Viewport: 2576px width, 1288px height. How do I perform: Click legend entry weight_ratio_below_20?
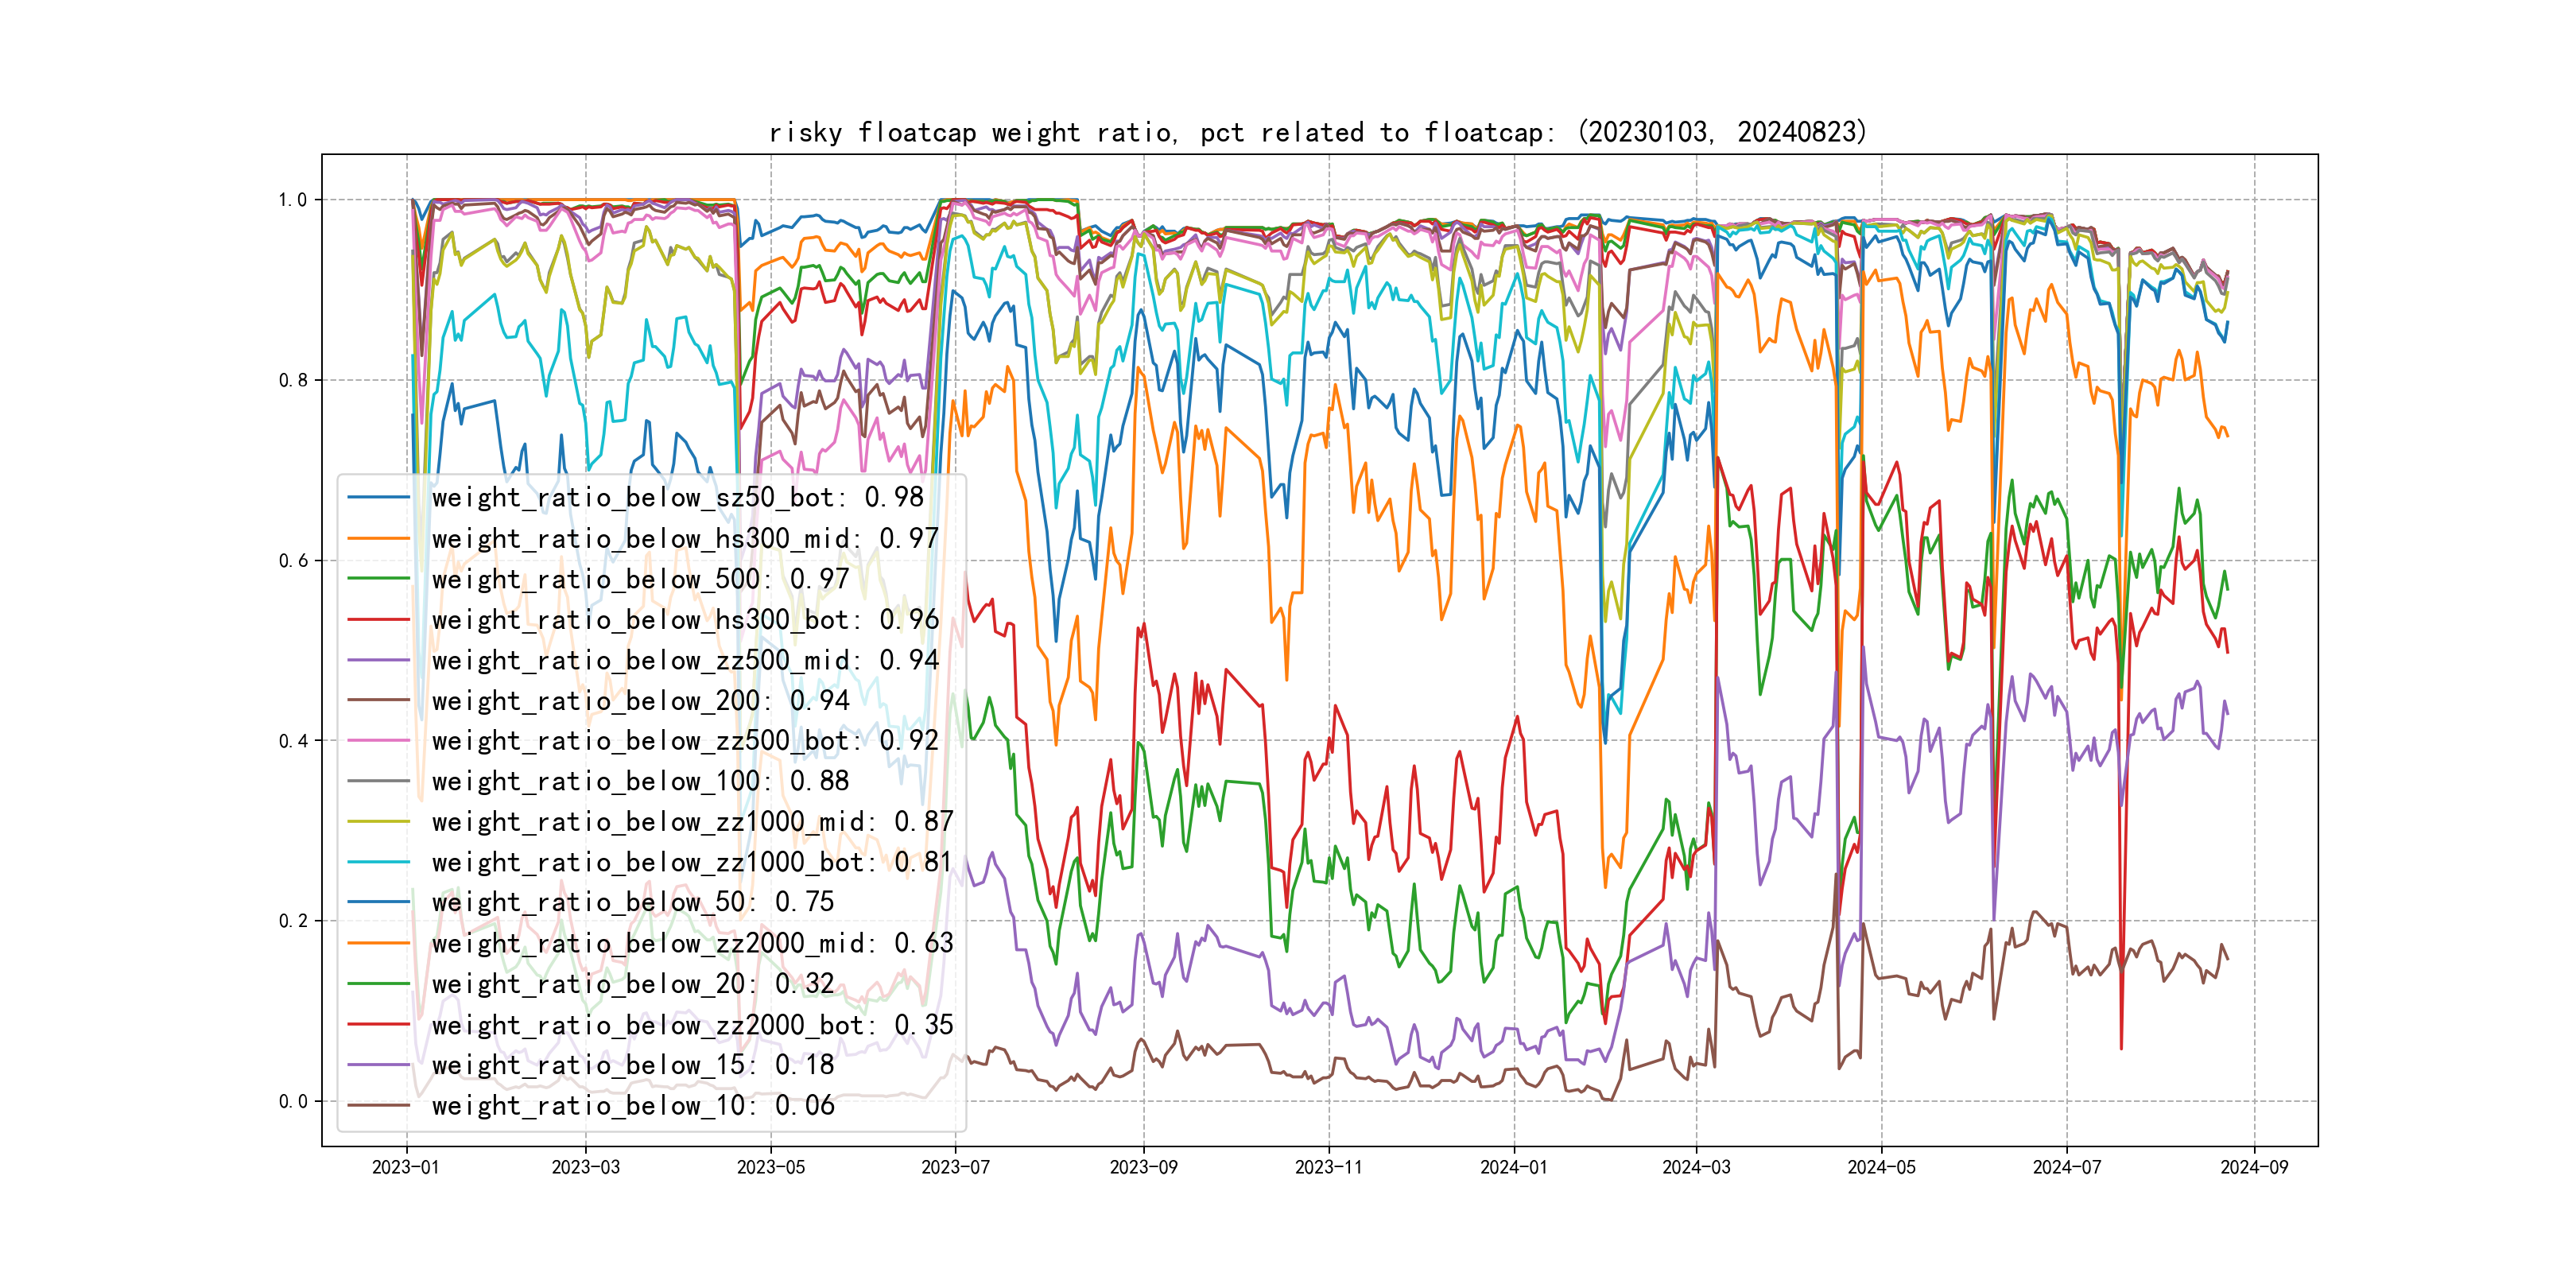(632, 984)
